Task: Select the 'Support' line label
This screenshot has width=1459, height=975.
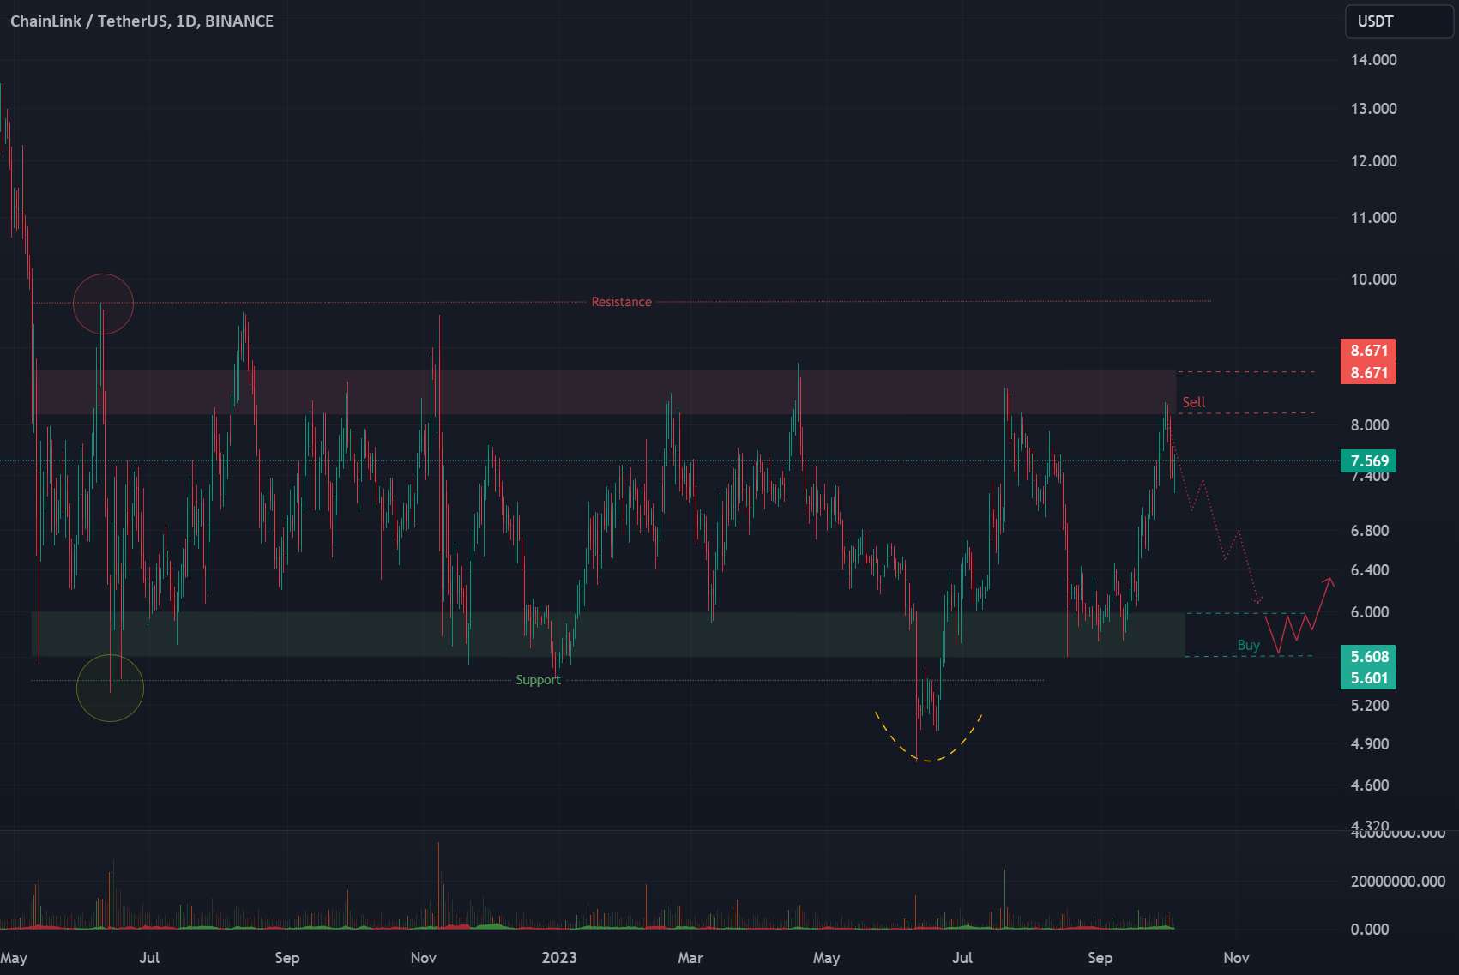Action: (x=538, y=680)
